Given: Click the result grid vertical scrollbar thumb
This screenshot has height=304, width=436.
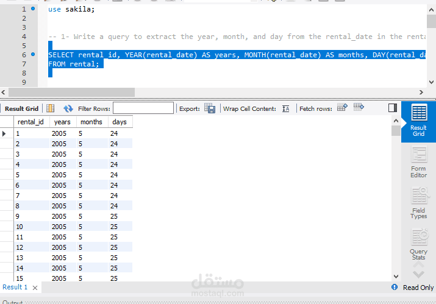Looking at the screenshot, I should point(396,130).
